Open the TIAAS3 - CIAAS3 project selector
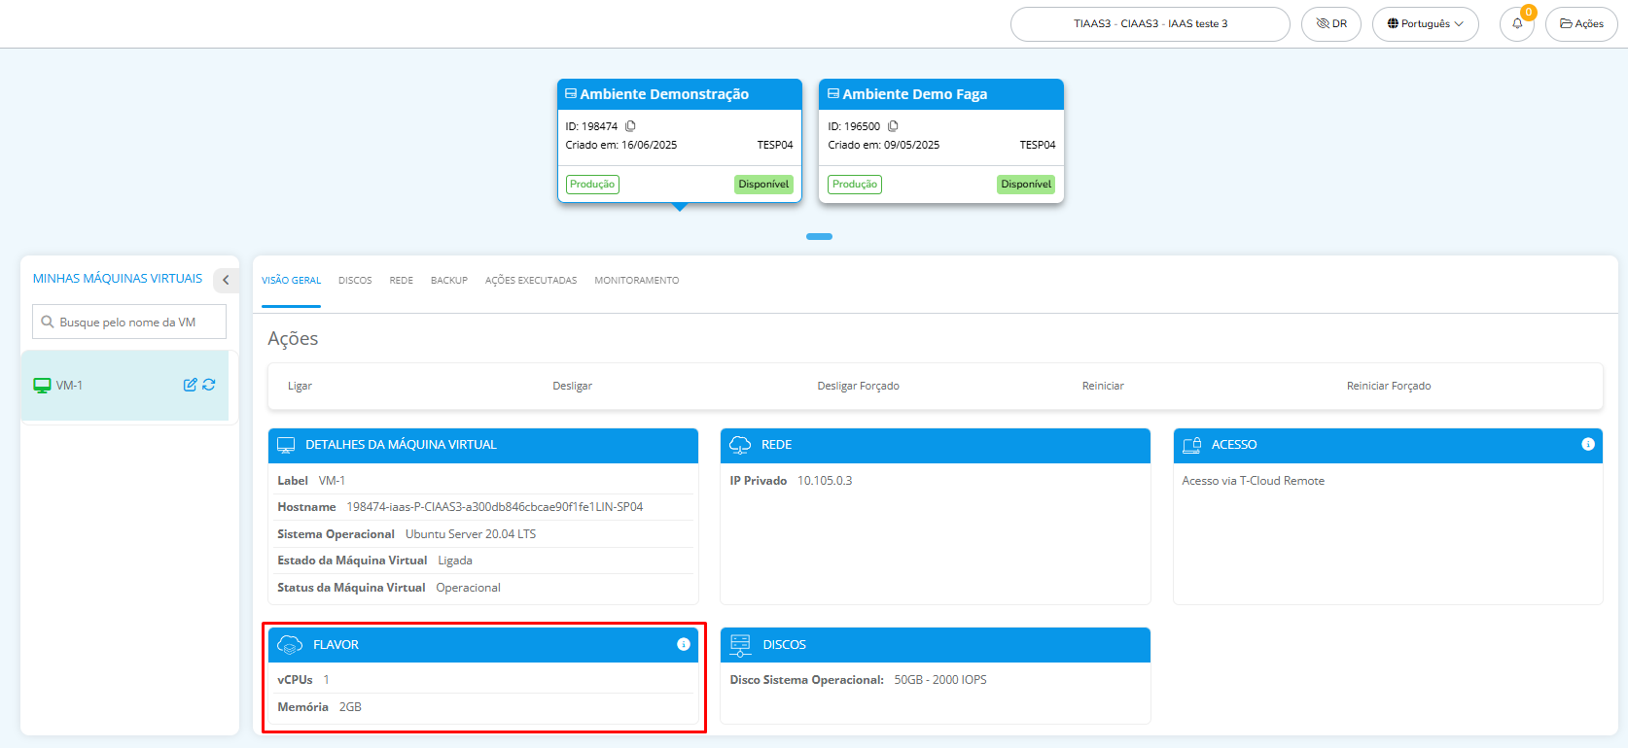 [x=1150, y=24]
